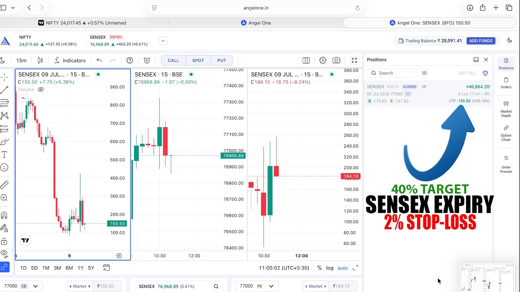Open the Option Chain sidebar item

(x=506, y=133)
